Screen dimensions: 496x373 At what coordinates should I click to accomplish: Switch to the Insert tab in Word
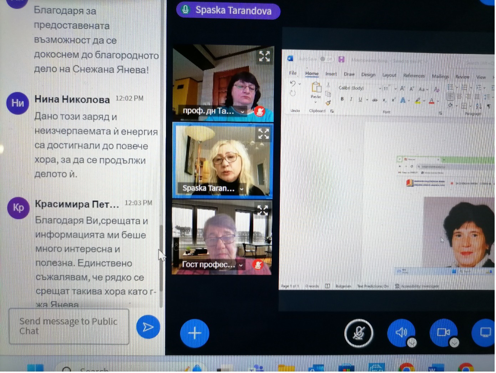point(331,74)
